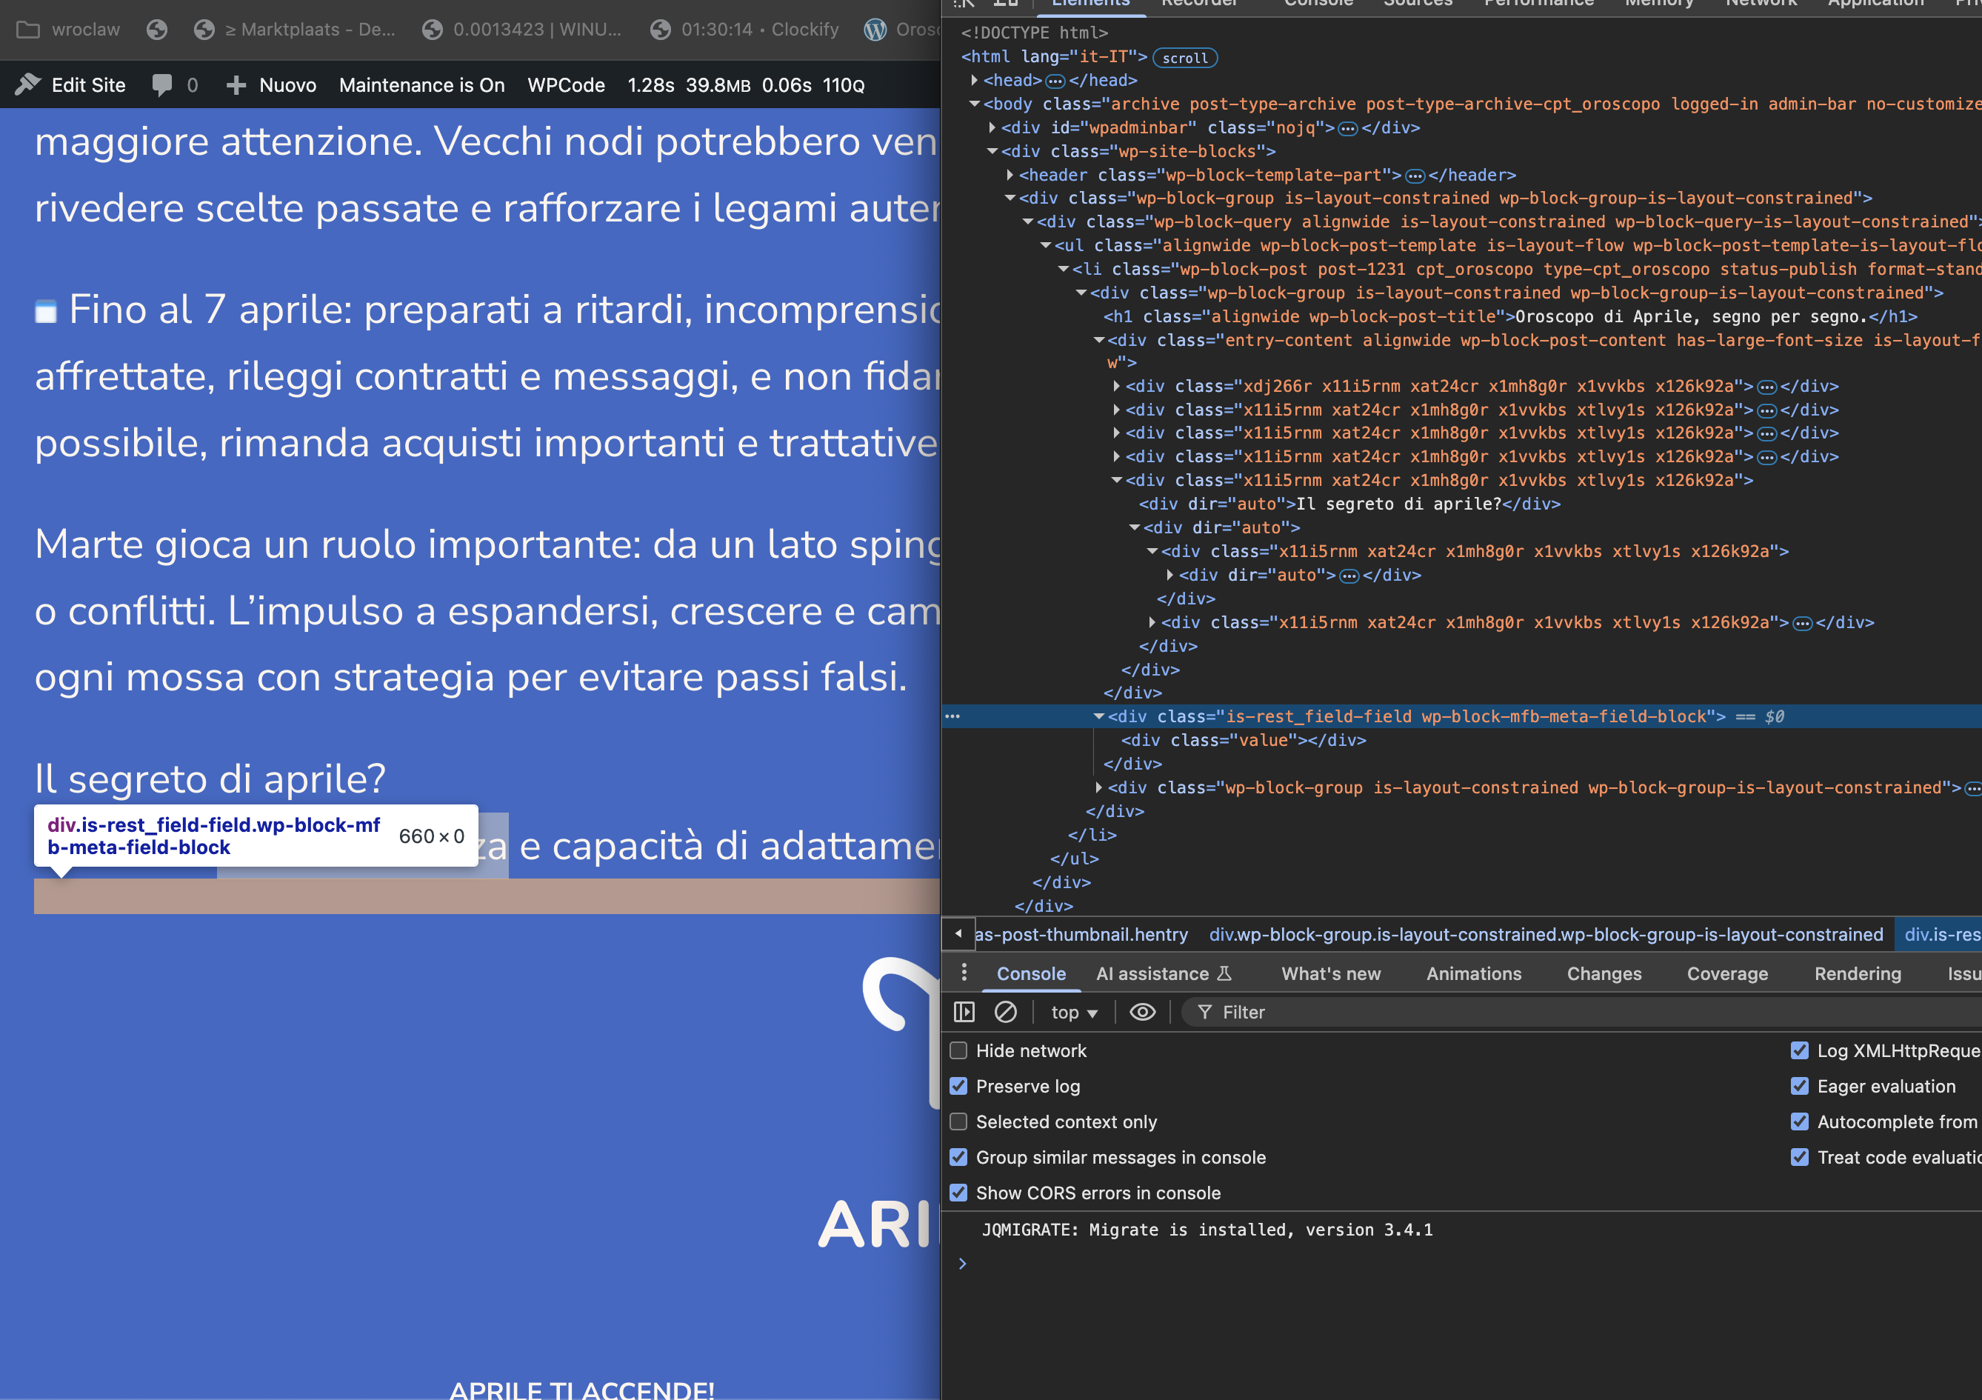Collapse the is-rest_field-field div node
This screenshot has width=1982, height=1400.
coord(1098,716)
